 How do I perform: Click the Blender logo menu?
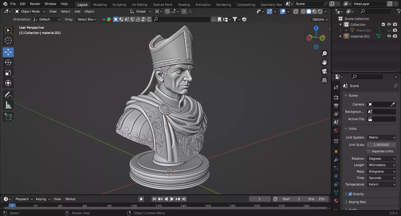pyautogui.click(x=5, y=4)
